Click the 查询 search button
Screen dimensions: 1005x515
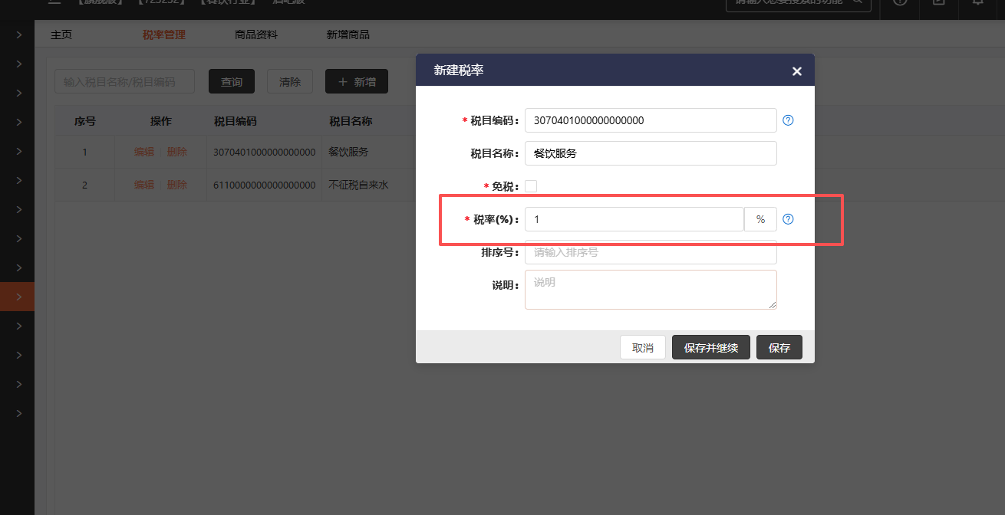click(x=232, y=82)
